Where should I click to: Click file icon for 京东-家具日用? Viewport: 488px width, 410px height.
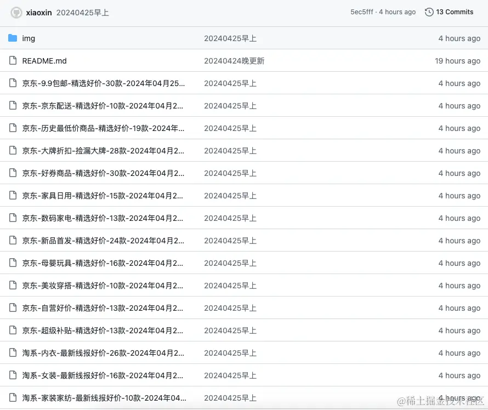[x=13, y=195]
